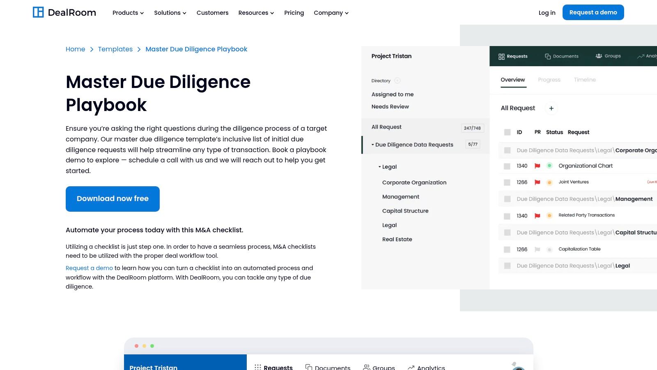Click the grey status dot for Capitalization Table
This screenshot has height=370, width=657.
coord(549,250)
